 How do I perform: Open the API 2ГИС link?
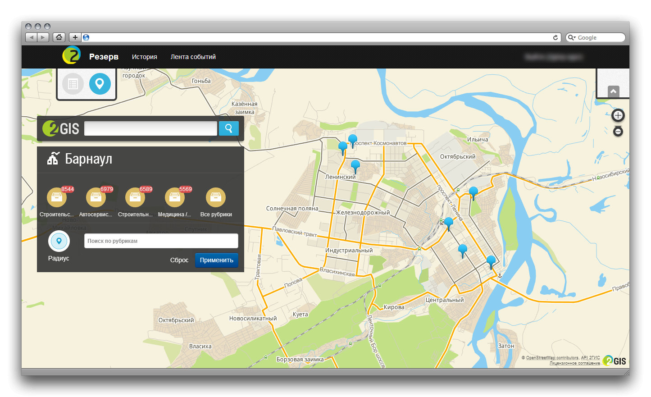click(x=591, y=358)
